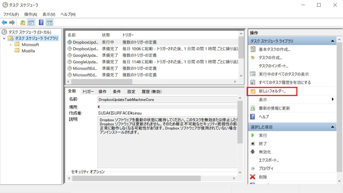This screenshot has width=343, height=193.
Task: Click エクスポート... action
Action: [x=269, y=160]
